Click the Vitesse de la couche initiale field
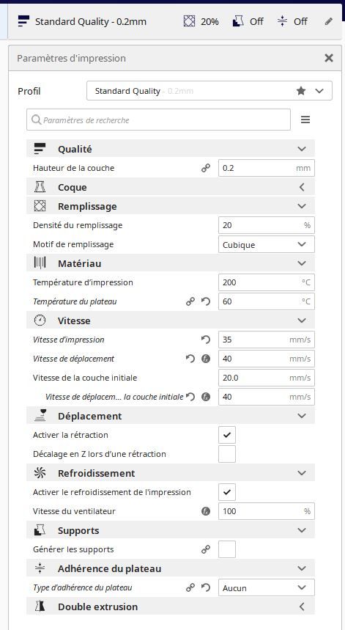The width and height of the screenshot is (345, 630). [267, 378]
